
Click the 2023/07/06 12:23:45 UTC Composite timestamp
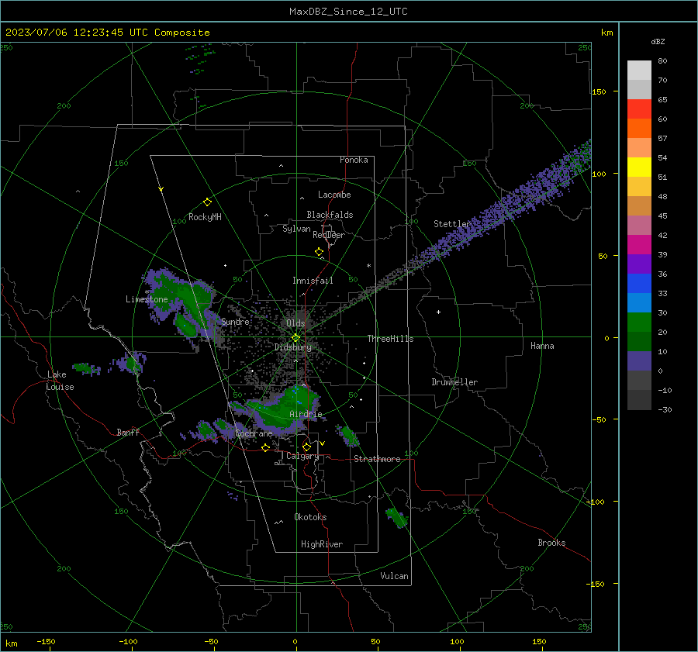point(107,33)
